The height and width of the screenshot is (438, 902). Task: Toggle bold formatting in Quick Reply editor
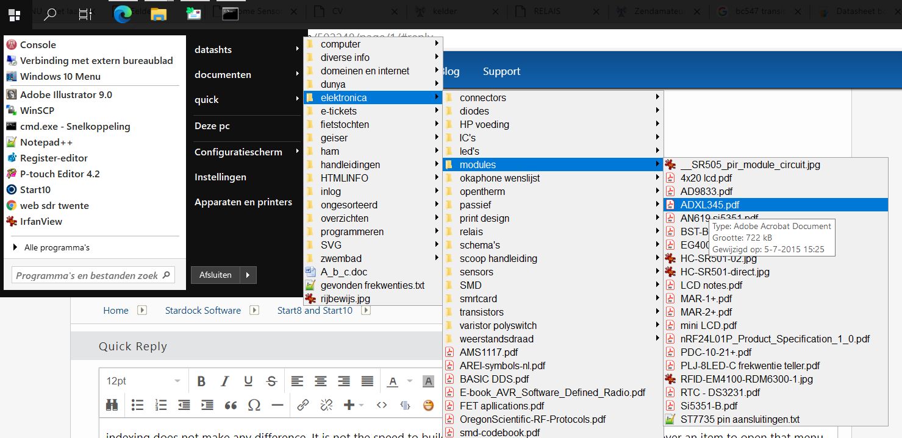pyautogui.click(x=201, y=381)
